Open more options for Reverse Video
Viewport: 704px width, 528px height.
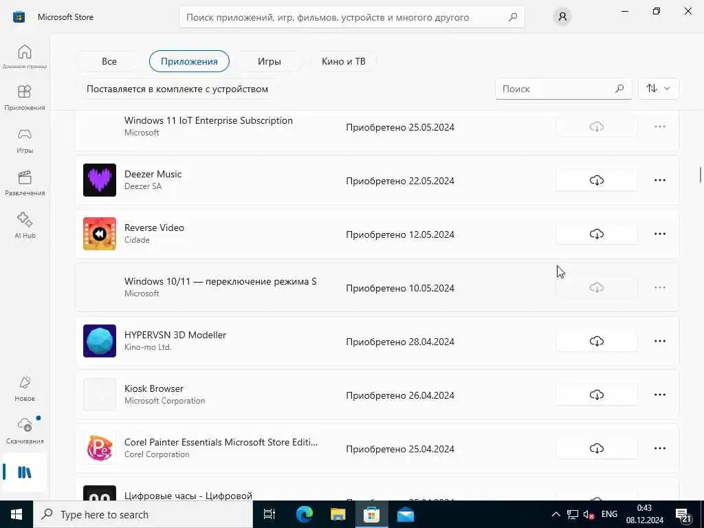coord(659,234)
